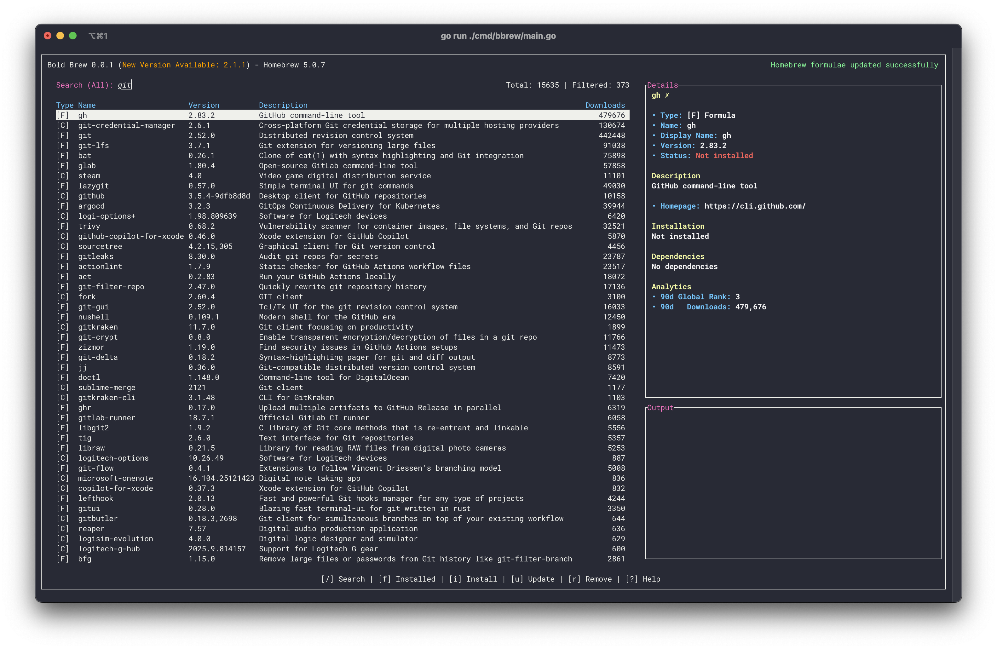Sort by the Version column header

click(x=204, y=105)
